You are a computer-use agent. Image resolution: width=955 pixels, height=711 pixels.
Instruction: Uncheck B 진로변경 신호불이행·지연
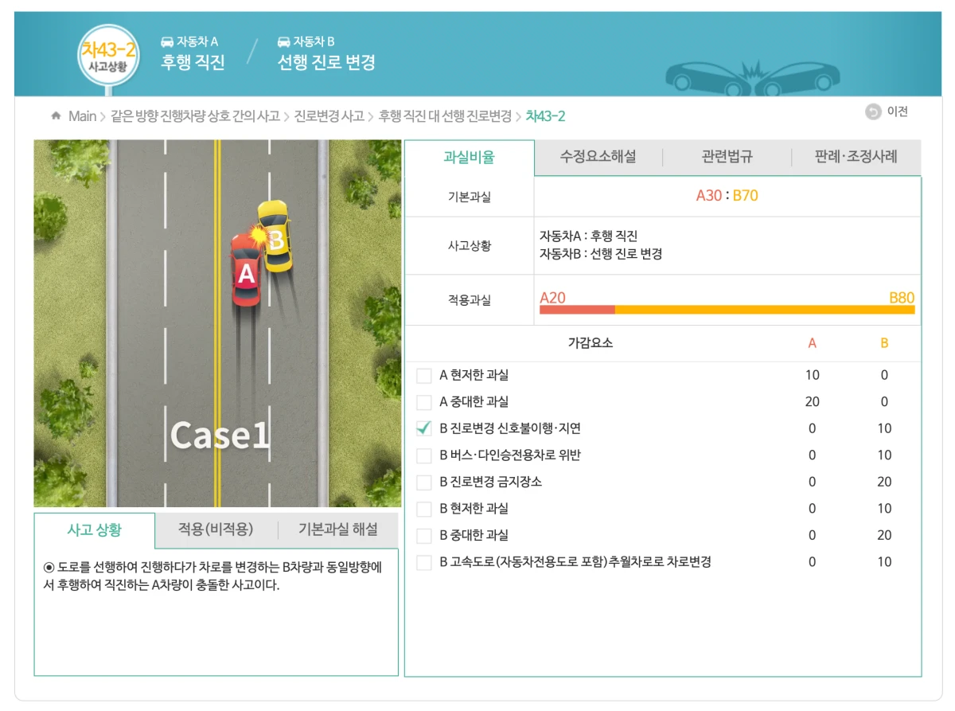click(x=423, y=428)
